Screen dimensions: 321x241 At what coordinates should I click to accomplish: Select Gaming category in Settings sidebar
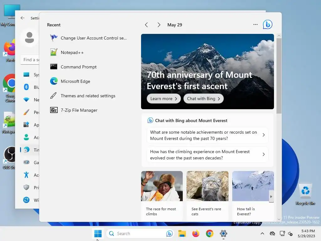pyautogui.click(x=30, y=162)
